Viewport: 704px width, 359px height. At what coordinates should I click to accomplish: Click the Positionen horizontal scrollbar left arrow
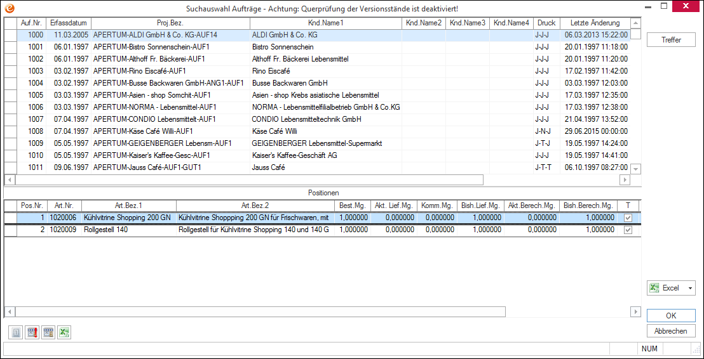point(10,311)
